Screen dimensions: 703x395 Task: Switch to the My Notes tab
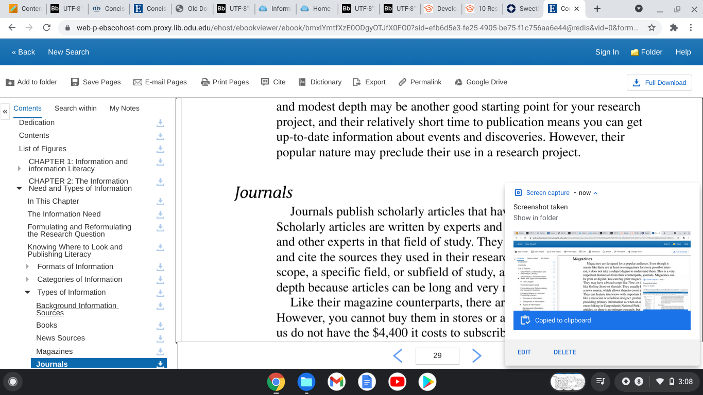click(x=125, y=108)
